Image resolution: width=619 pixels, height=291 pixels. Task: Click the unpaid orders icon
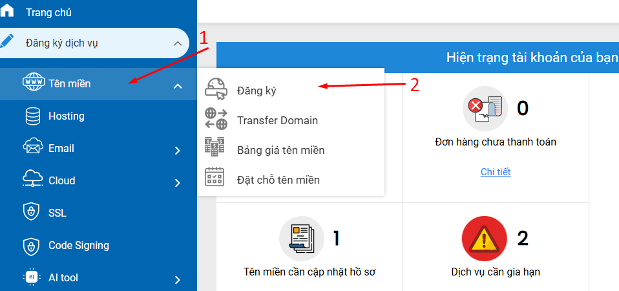coord(485,109)
